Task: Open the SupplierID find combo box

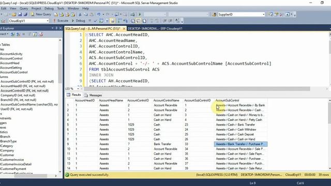Action: tap(241, 14)
